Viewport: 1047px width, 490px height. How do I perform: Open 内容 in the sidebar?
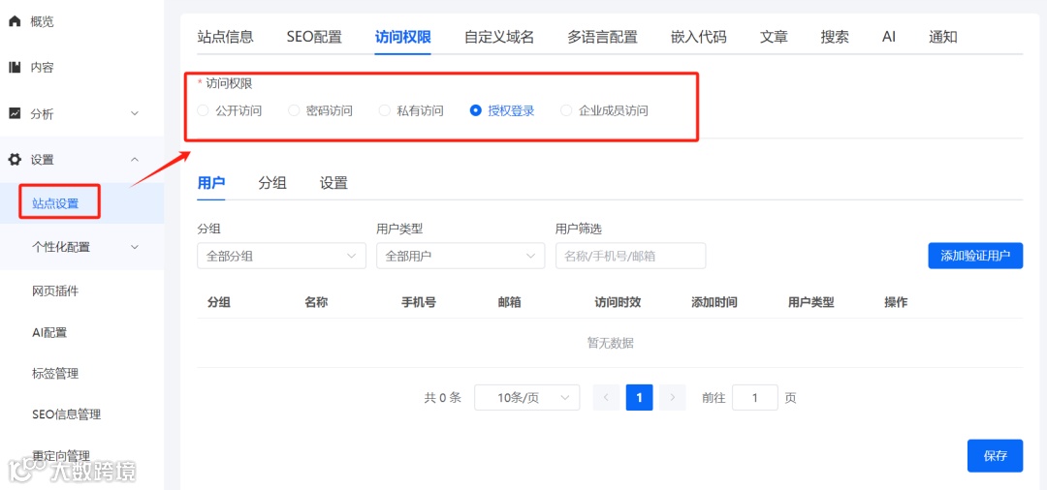tap(42, 68)
